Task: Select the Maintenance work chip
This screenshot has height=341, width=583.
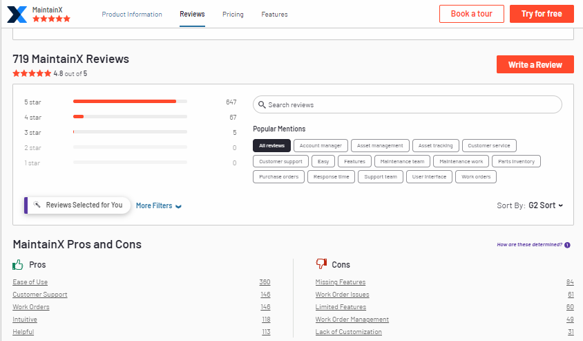Action: tap(461, 161)
